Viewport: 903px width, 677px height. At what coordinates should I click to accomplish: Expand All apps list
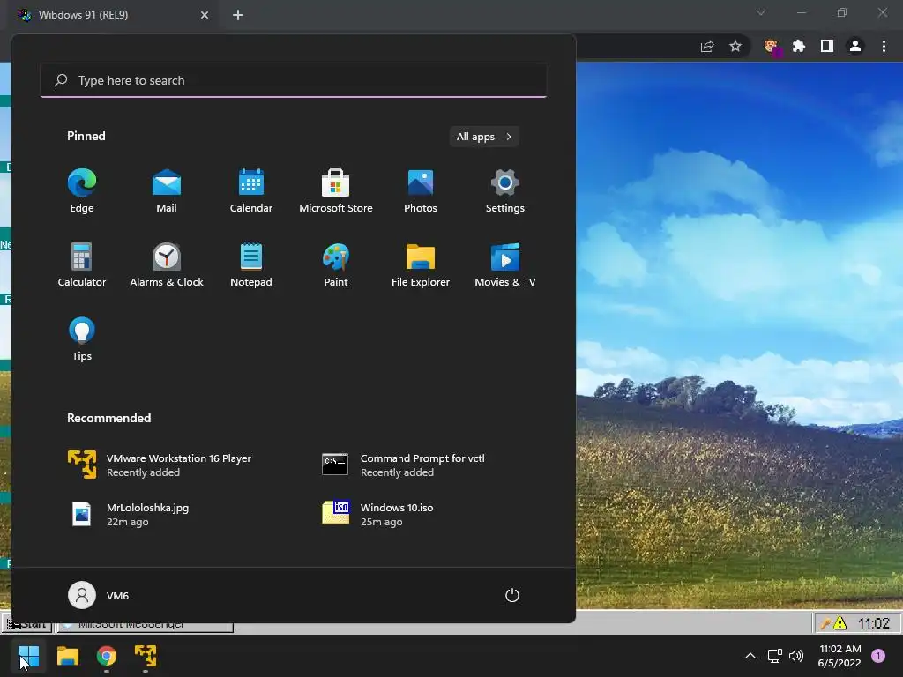(484, 137)
